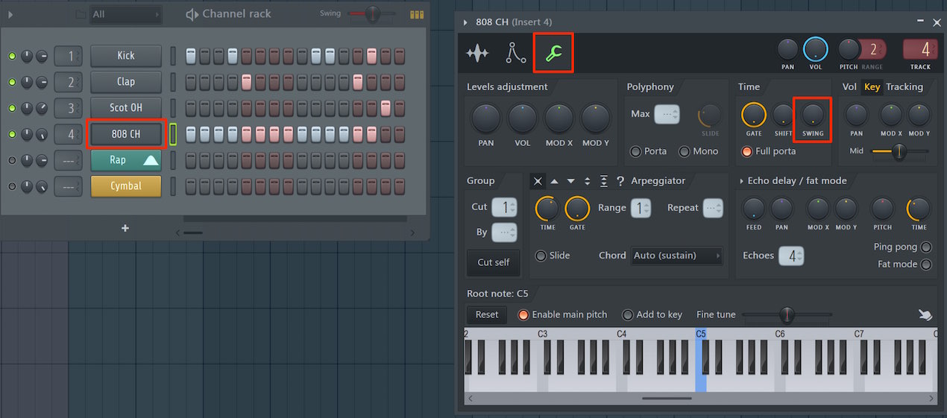This screenshot has height=418, width=947.
Task: Change the arpeggiator Repeat value
Action: click(x=713, y=208)
